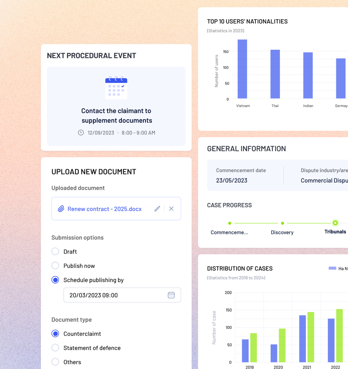Click the Thai bar in nationalities chart

point(275,74)
